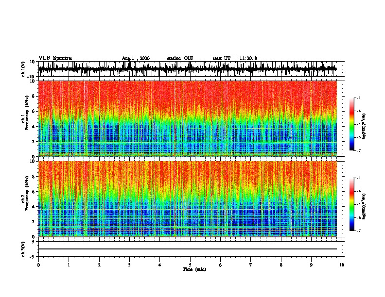
Task: Click the ch.2 "Frequency (kHz)" axis label
Action: click(27, 193)
